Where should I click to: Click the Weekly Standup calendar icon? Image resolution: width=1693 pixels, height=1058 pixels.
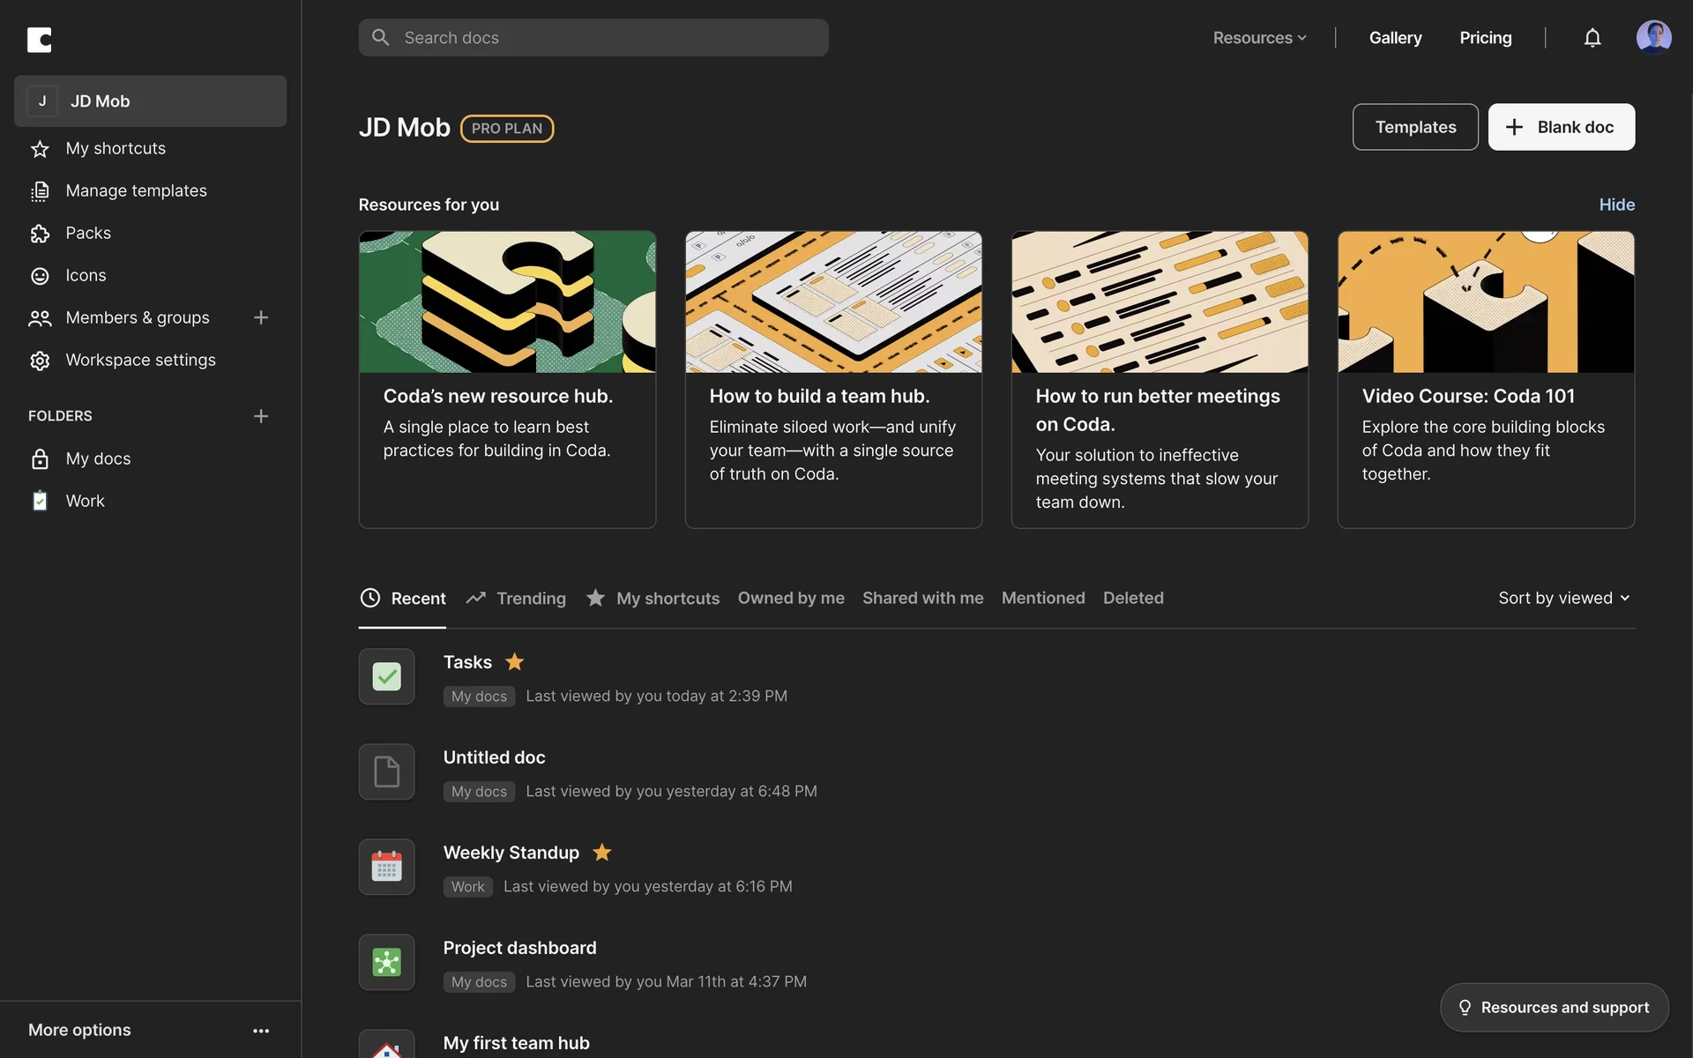pyautogui.click(x=386, y=868)
